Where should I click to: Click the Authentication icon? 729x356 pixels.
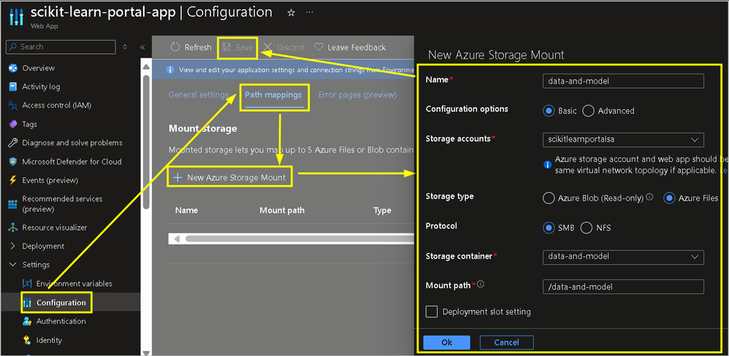pyautogui.click(x=27, y=321)
